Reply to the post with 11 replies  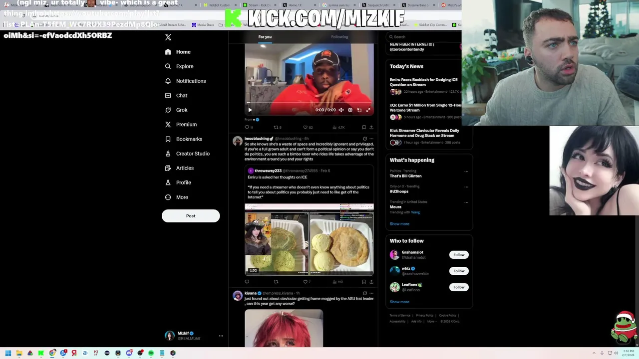(x=248, y=127)
